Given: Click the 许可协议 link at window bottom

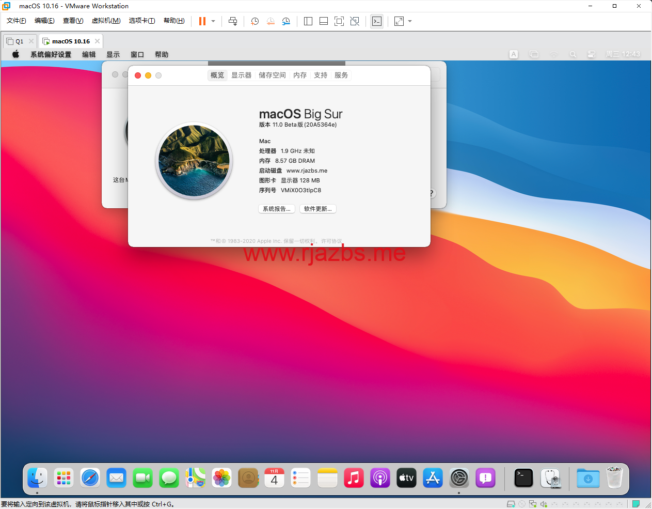Looking at the screenshot, I should tap(331, 241).
